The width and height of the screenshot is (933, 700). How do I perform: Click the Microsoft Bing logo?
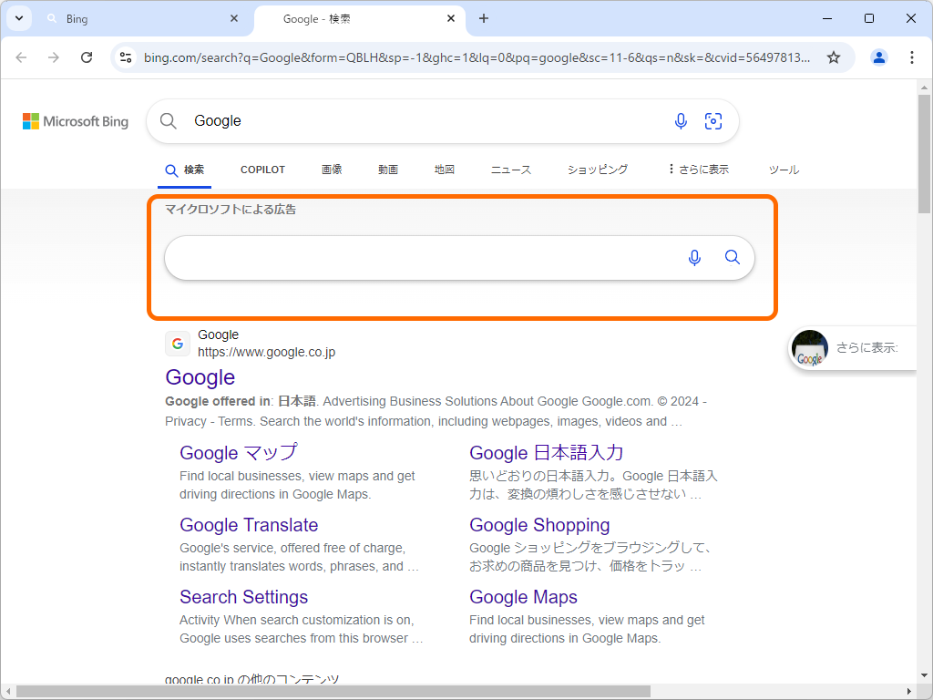click(x=75, y=120)
